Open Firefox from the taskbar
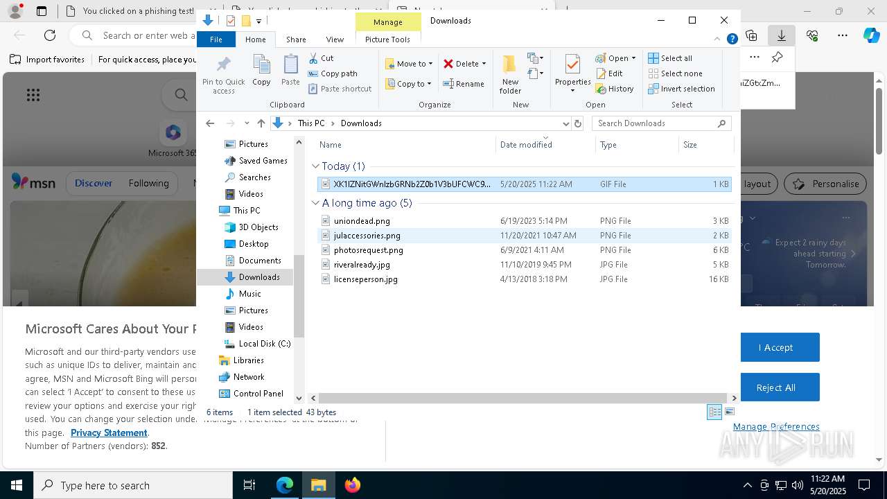Viewport: 887px width, 499px height. point(353,485)
